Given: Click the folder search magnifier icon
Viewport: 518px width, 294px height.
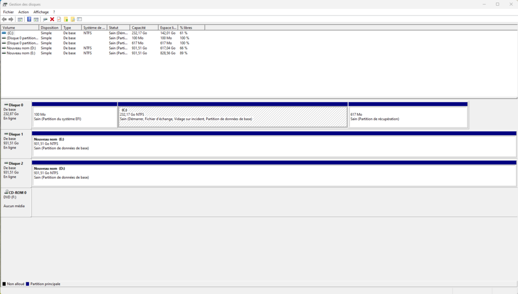Looking at the screenshot, I should point(73,20).
